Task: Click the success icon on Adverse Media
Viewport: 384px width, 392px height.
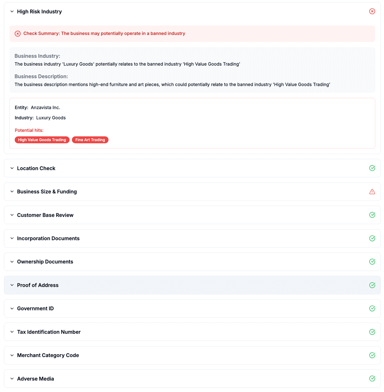Action: point(372,379)
